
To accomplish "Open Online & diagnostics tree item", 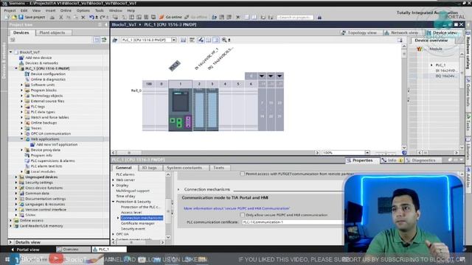I will click(x=48, y=79).
